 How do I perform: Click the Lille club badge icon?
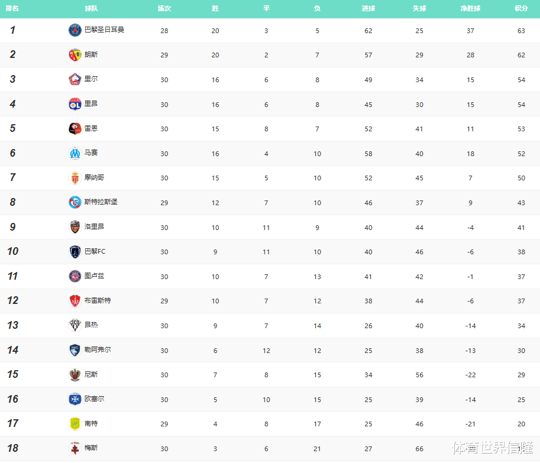(x=75, y=79)
